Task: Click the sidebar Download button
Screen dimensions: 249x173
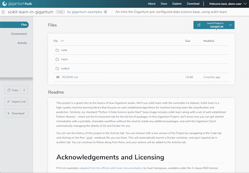Action: [x=16, y=113]
